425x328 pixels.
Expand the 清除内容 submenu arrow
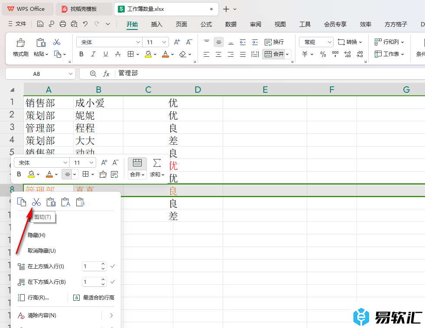(111, 315)
